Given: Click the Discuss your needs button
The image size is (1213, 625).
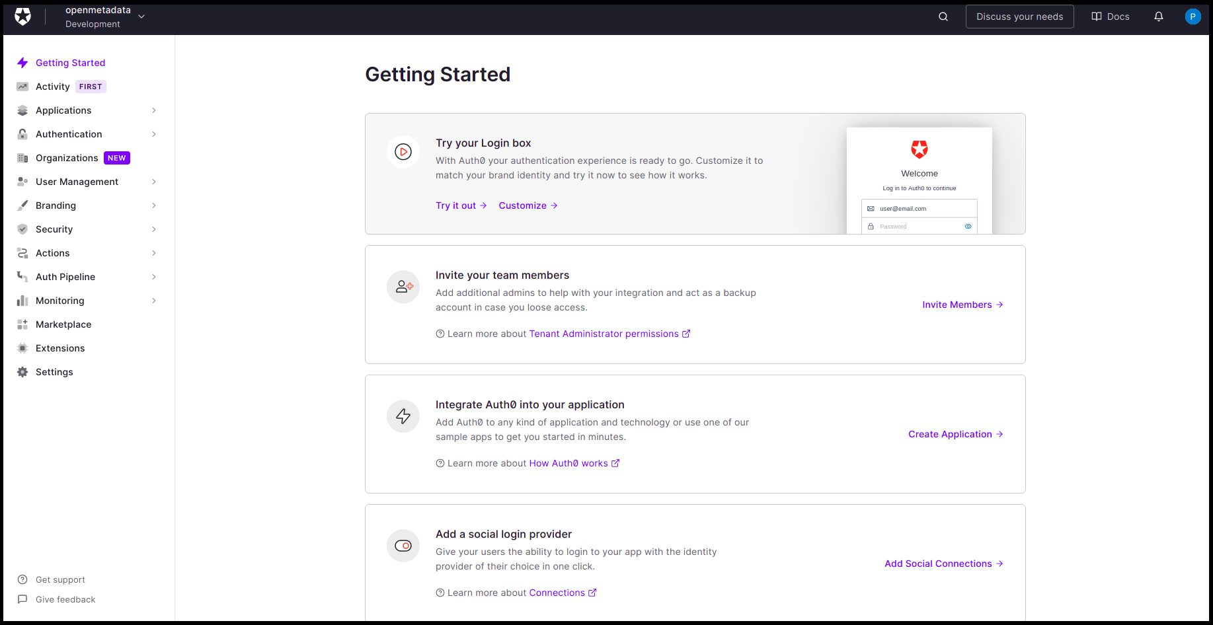Looking at the screenshot, I should 1019,16.
